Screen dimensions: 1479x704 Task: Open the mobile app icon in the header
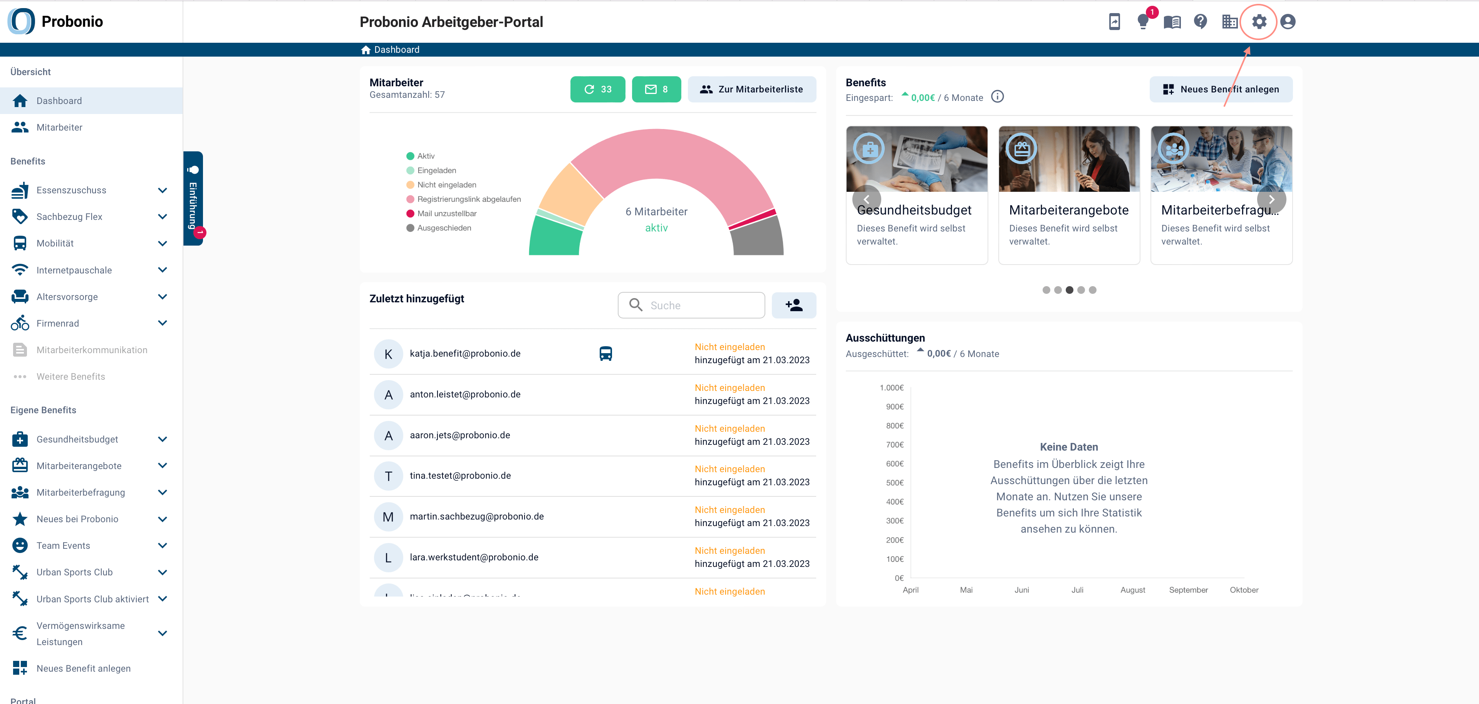point(1114,22)
